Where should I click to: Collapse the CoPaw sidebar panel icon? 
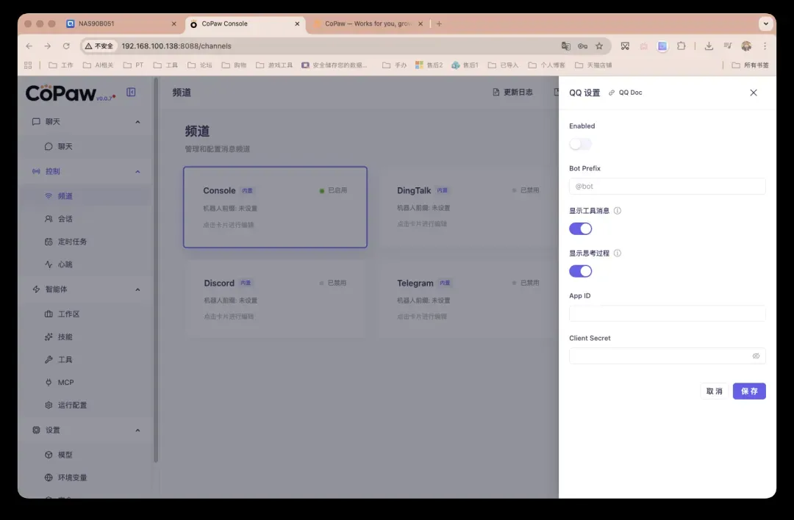coord(131,92)
